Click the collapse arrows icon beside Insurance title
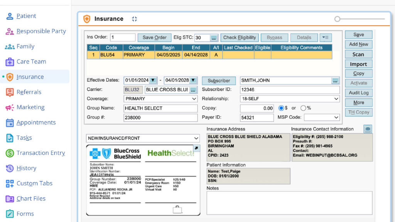Screen dimensions: 395x222 point(134,19)
